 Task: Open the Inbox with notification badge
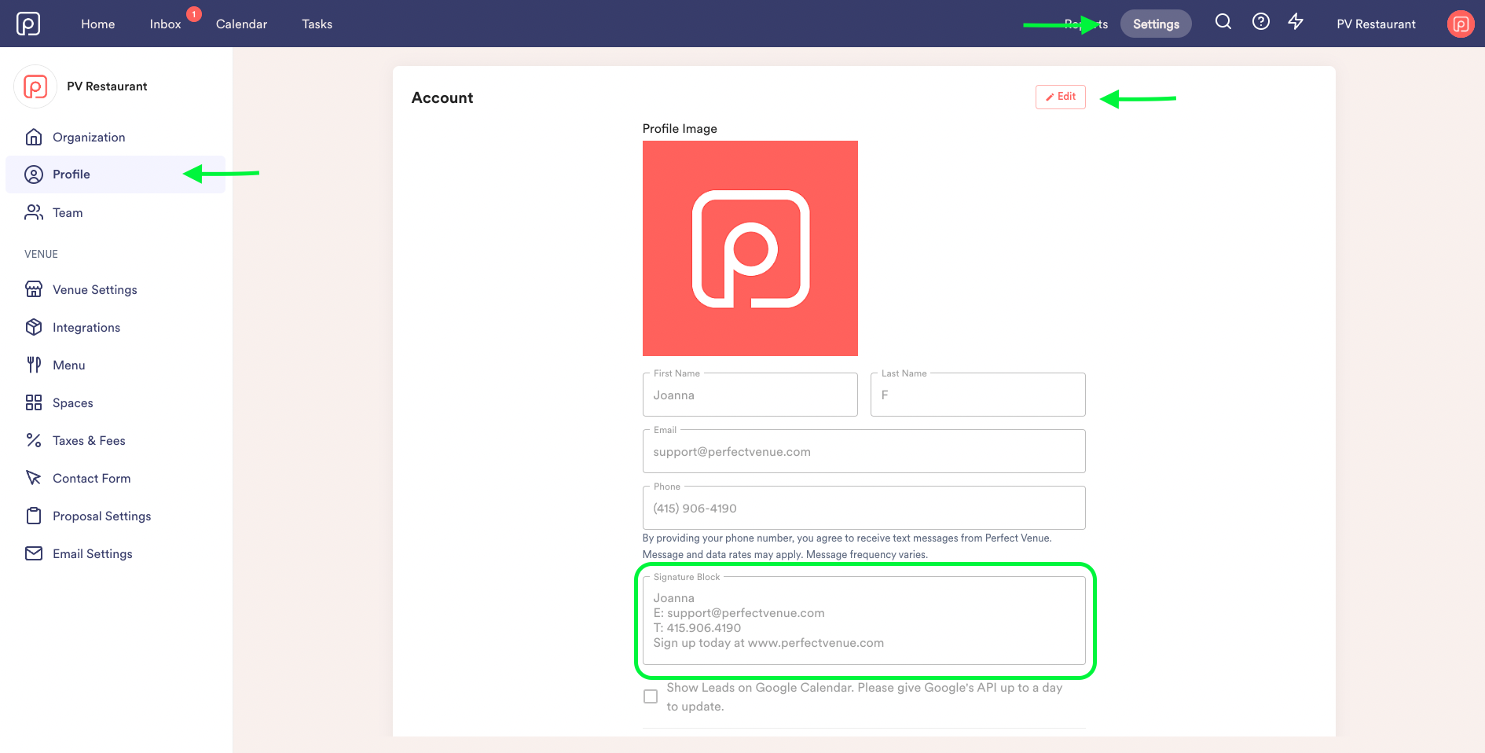[164, 24]
